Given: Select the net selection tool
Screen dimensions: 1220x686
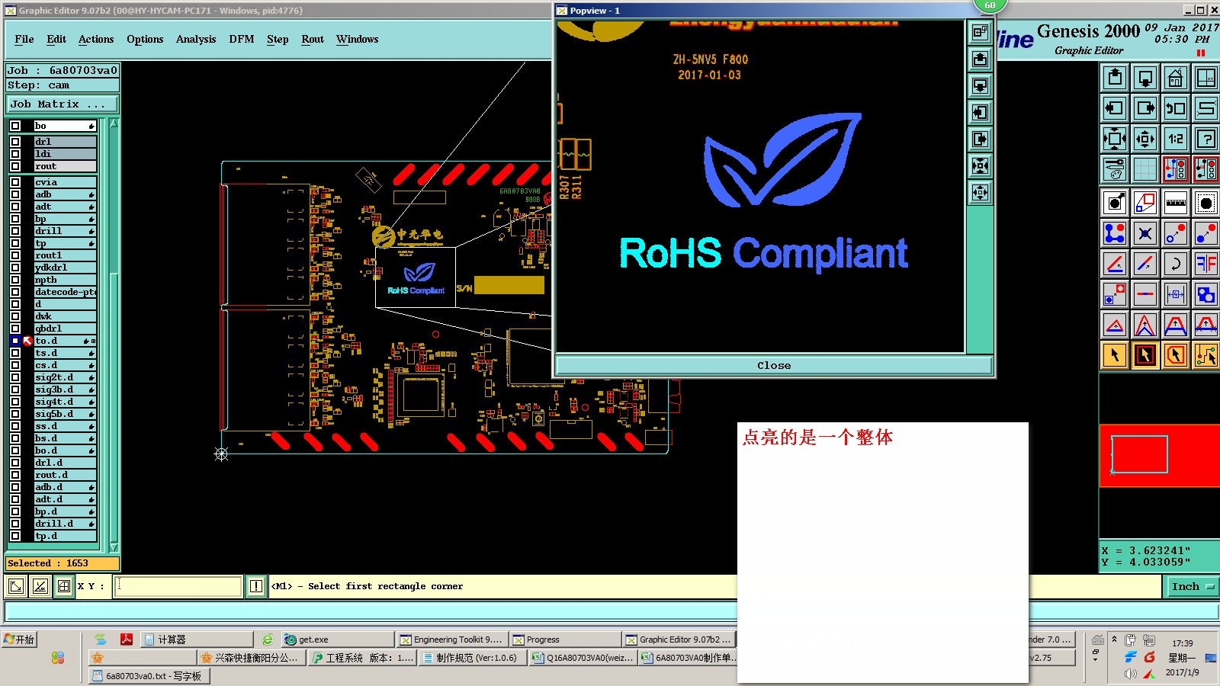Looking at the screenshot, I should 1206,355.
